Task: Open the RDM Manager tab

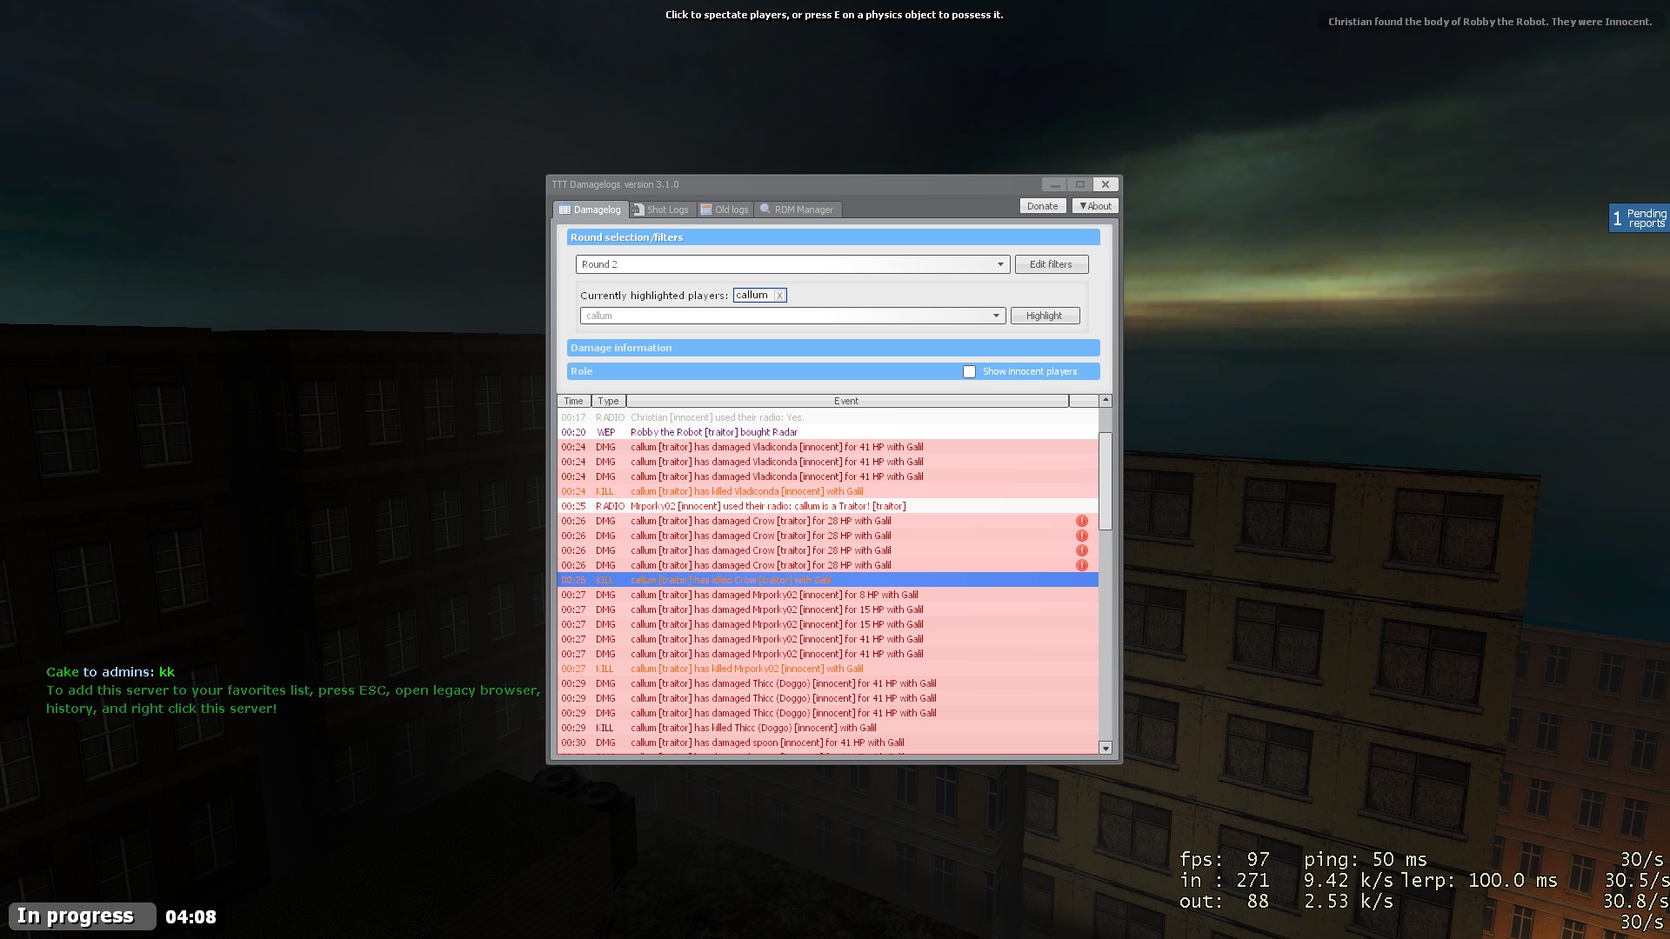Action: (x=797, y=210)
